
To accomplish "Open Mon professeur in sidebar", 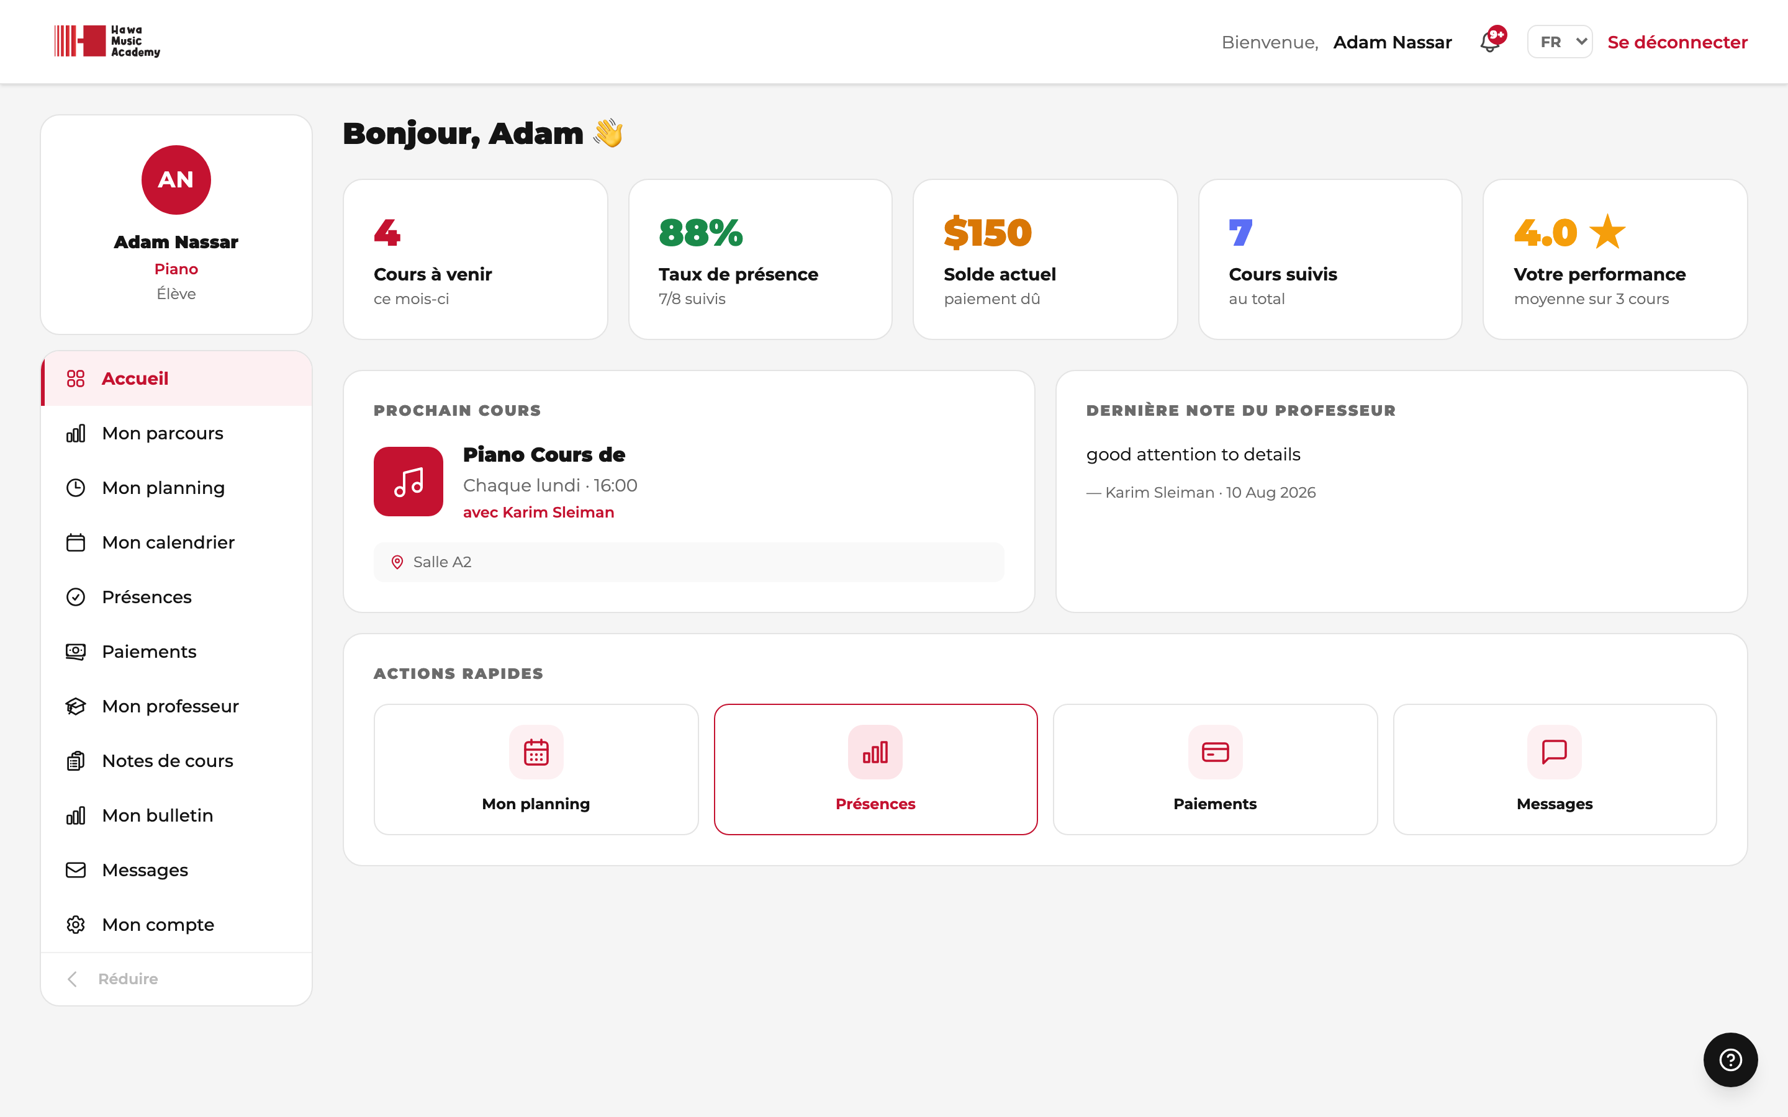I will [176, 706].
